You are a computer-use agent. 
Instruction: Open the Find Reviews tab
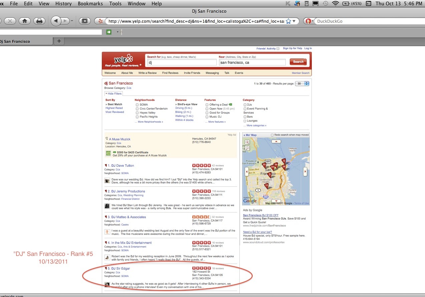point(170,73)
